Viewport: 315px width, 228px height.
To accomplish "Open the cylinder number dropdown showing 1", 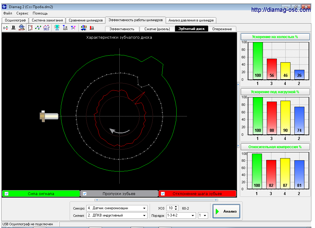I will pyautogui.click(x=205, y=215).
